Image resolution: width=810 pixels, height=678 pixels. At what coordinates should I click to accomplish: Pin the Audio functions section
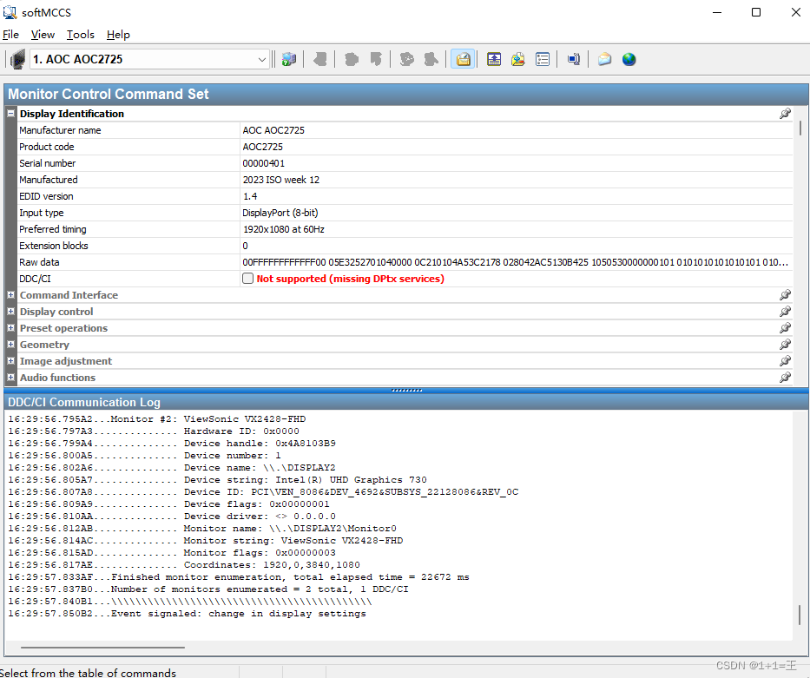(785, 378)
